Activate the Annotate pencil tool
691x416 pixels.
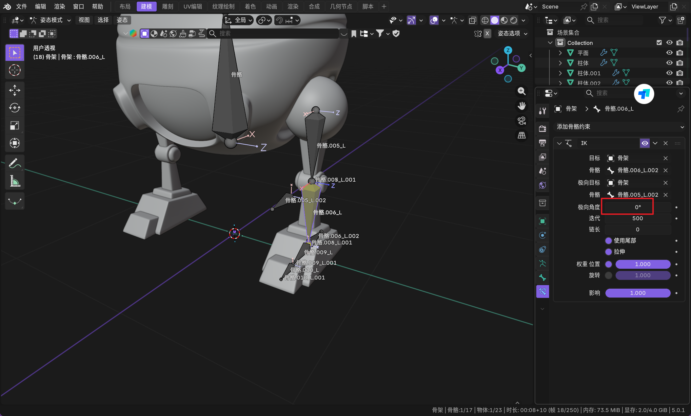coord(15,163)
